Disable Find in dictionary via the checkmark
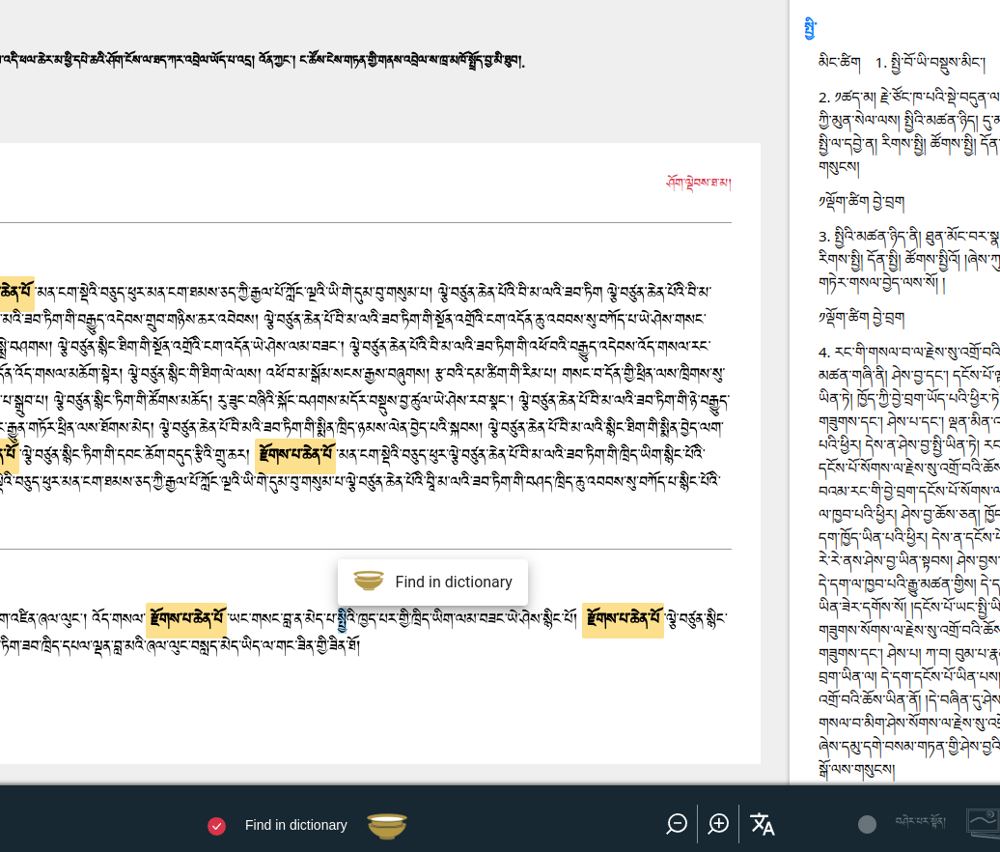 click(216, 826)
